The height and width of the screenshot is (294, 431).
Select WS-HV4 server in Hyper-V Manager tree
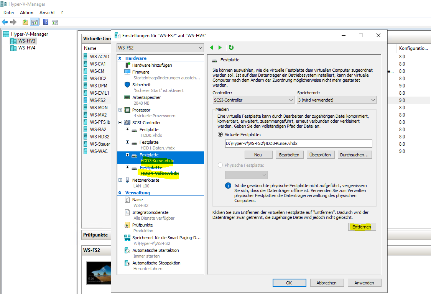[27, 48]
